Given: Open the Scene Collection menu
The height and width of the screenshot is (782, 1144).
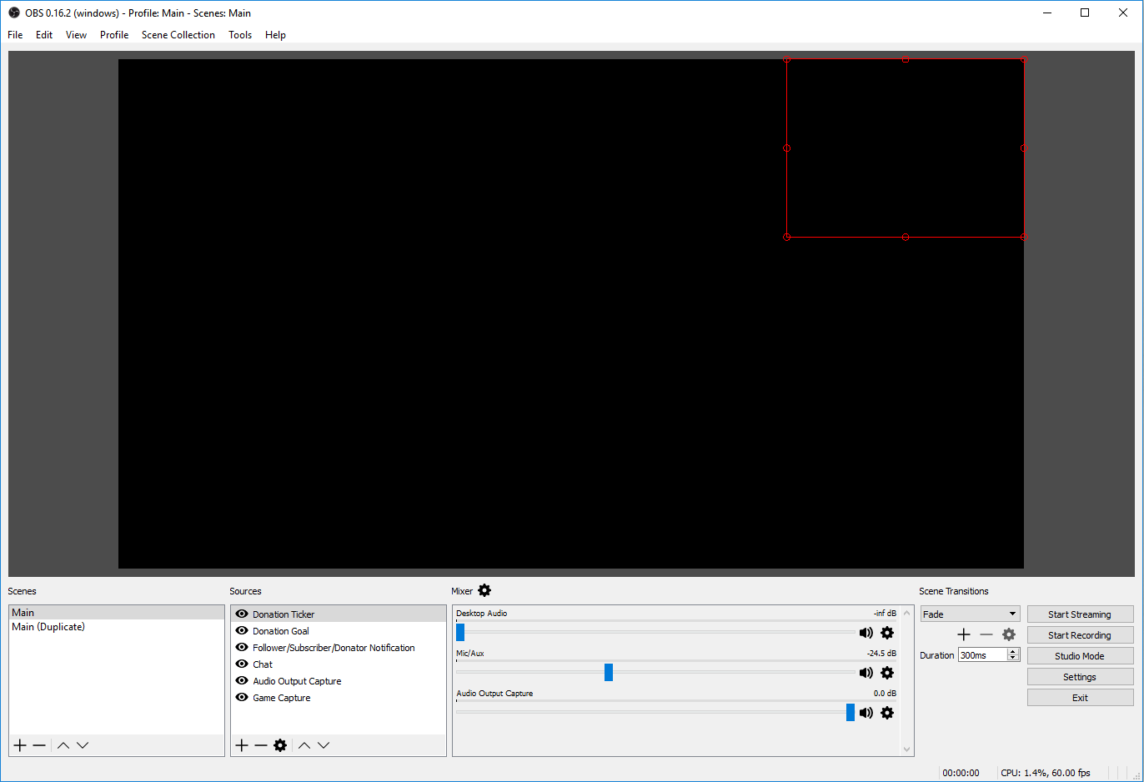Looking at the screenshot, I should (178, 35).
